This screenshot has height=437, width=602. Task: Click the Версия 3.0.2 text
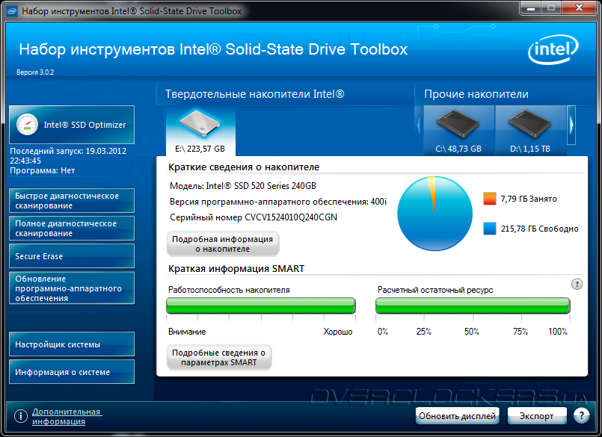click(35, 72)
